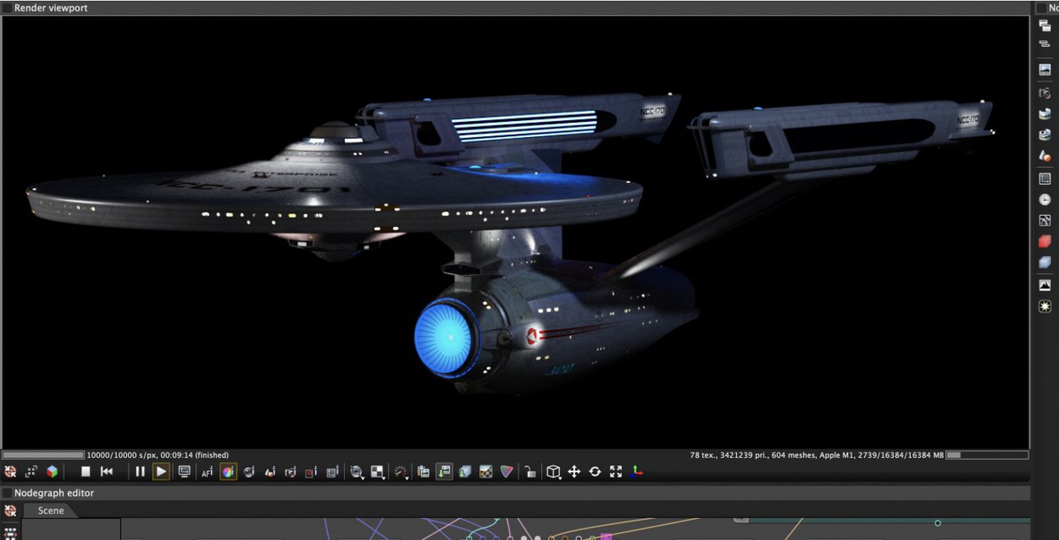Viewport: 1059px width, 540px height.
Task: Select the material picker sphere icon
Action: tap(249, 472)
